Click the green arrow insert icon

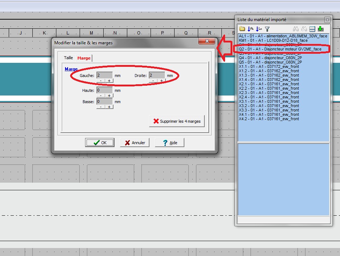click(320, 29)
